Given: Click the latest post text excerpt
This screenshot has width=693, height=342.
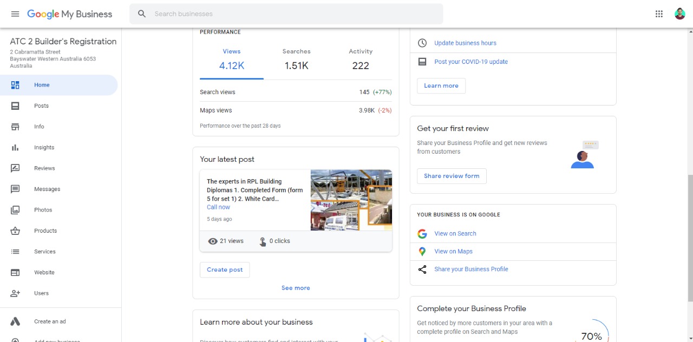Looking at the screenshot, I should coord(255,190).
